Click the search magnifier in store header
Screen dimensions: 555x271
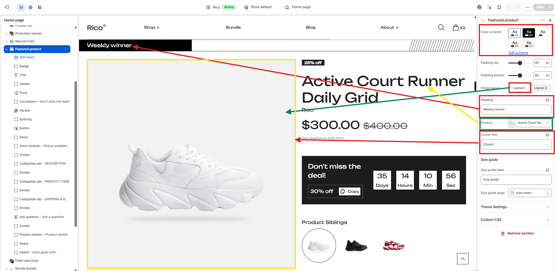(x=441, y=28)
